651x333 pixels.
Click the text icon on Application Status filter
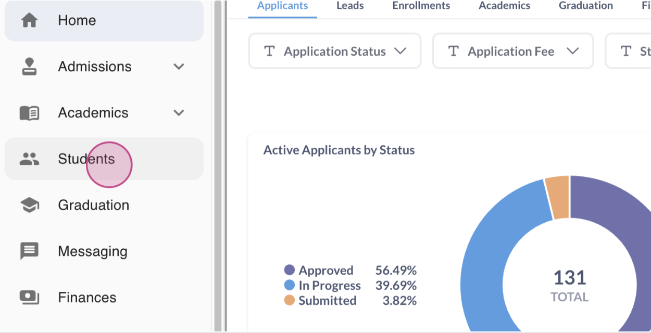click(269, 51)
